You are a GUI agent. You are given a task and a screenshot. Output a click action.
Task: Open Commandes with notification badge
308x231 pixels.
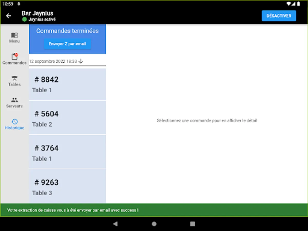point(15,56)
